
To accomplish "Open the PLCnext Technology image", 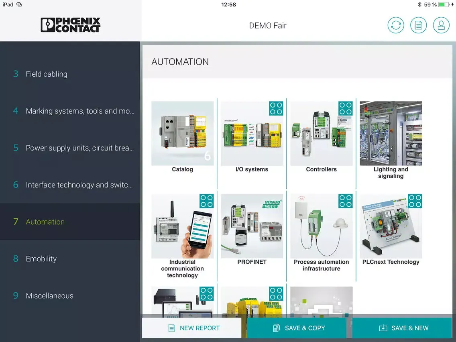I will point(391,226).
